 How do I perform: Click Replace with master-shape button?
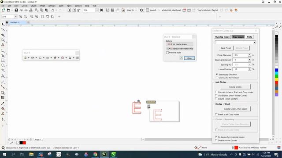[180, 49]
